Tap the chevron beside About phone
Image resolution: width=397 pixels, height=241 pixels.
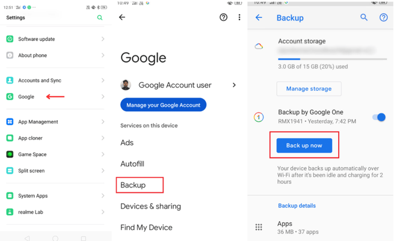pyautogui.click(x=103, y=55)
